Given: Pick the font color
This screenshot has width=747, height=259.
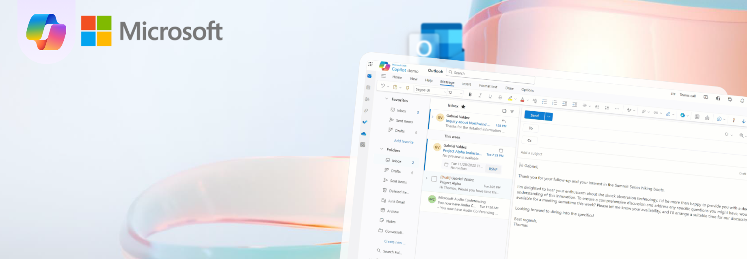Looking at the screenshot, I should (522, 100).
